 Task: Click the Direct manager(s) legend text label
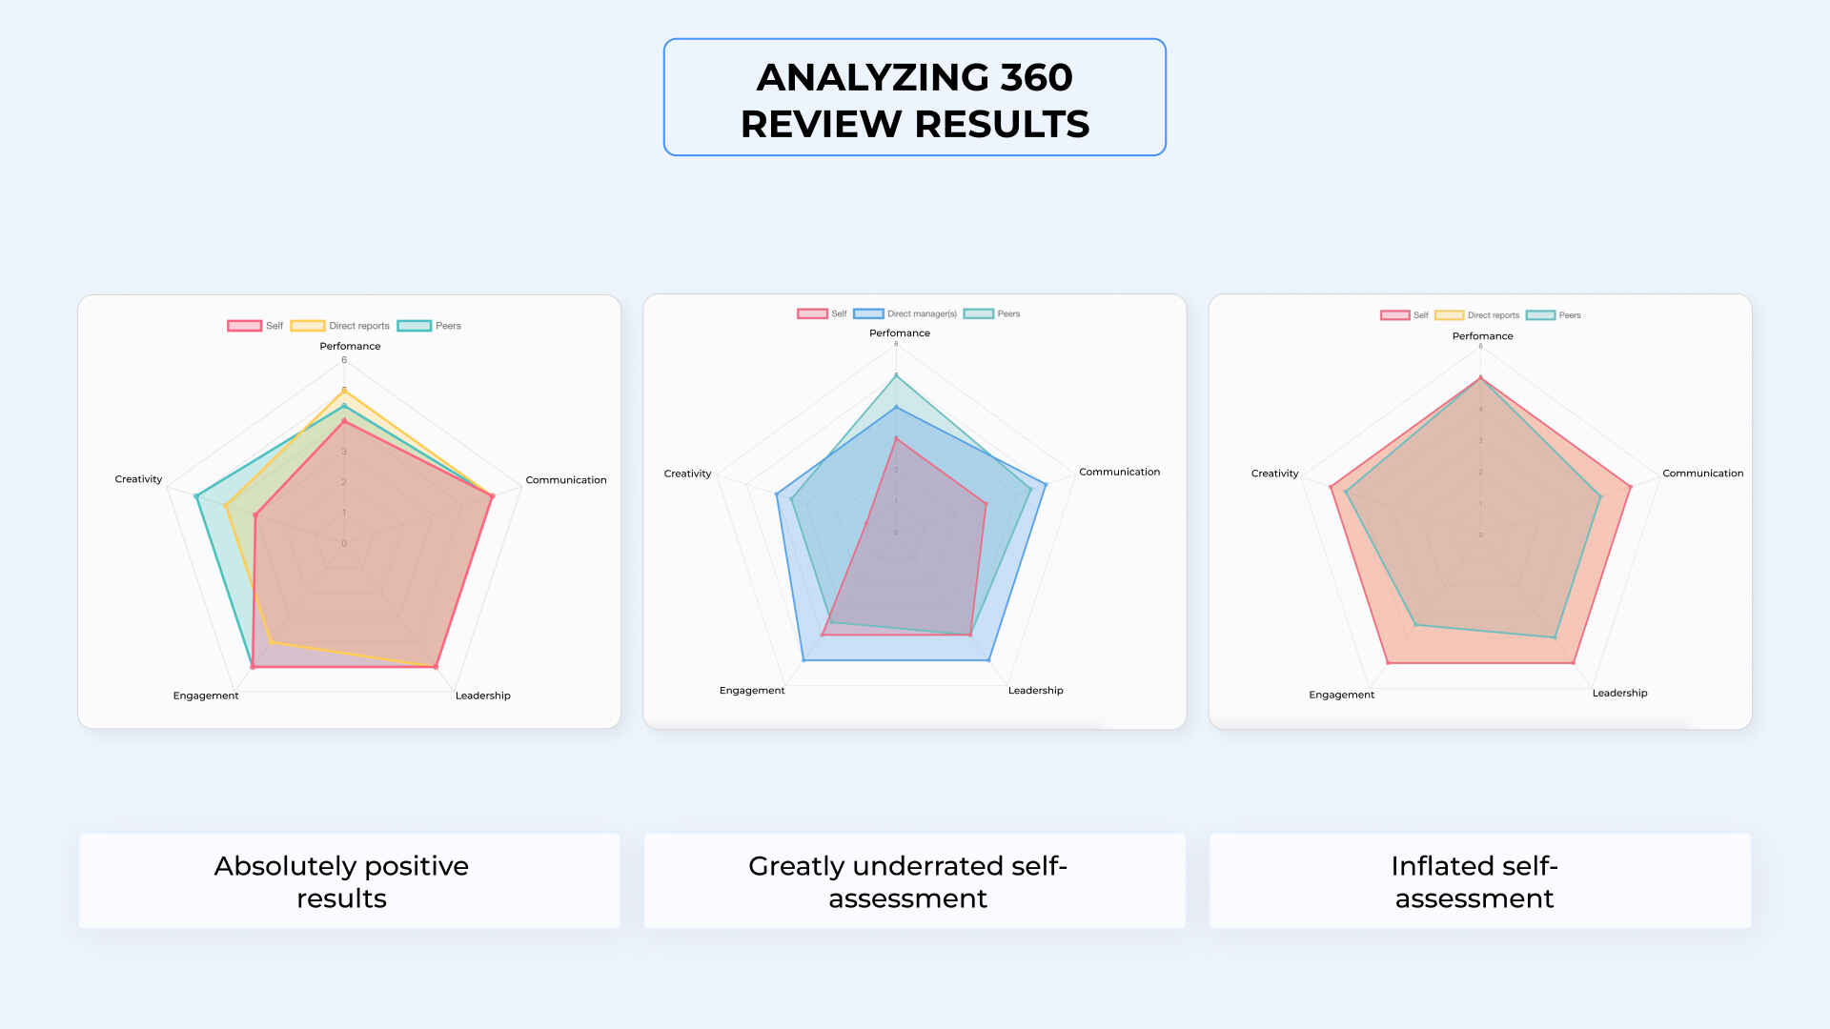tap(922, 313)
